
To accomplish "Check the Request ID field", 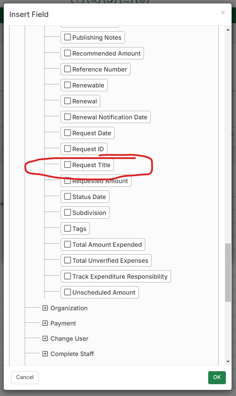I will (x=68, y=149).
